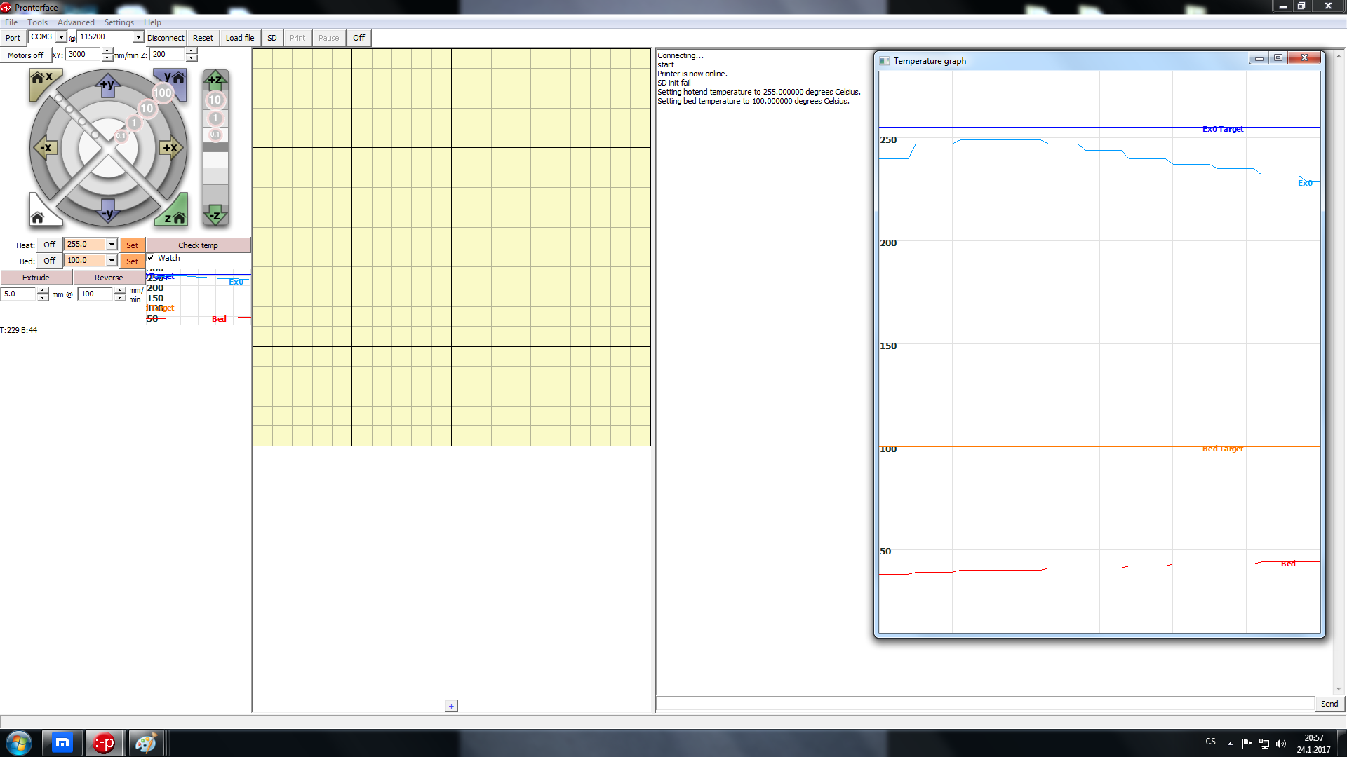
Task: Turn hotend Heat Off
Action: coord(49,245)
